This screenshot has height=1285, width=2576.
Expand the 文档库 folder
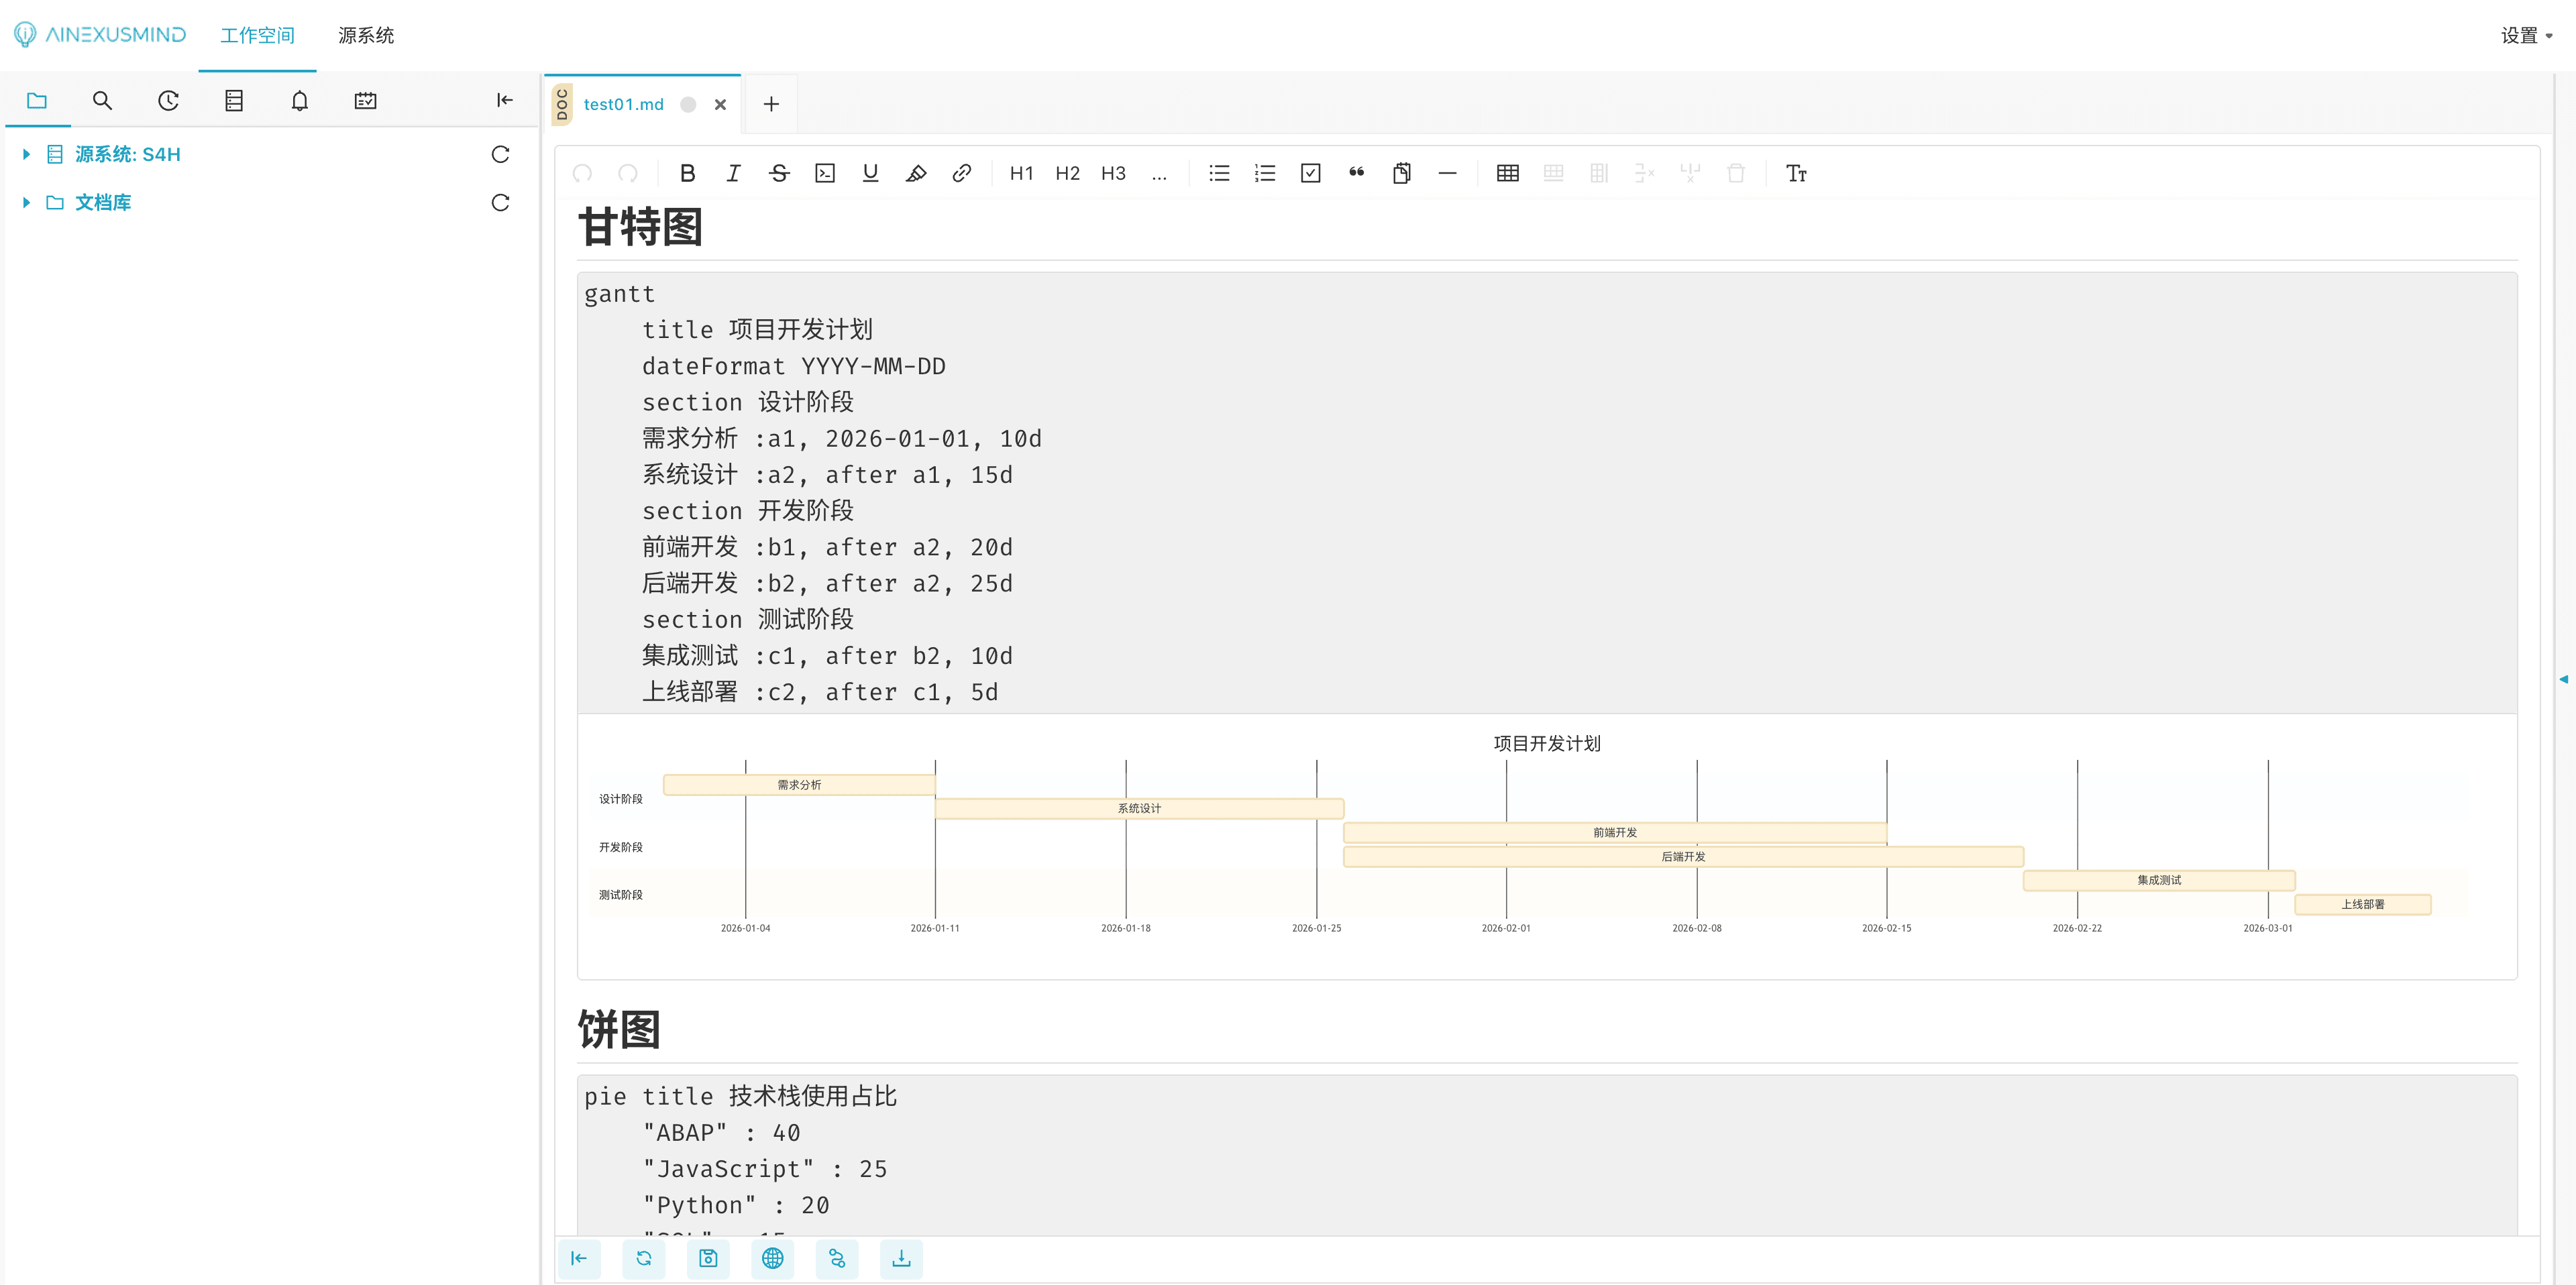(x=25, y=202)
